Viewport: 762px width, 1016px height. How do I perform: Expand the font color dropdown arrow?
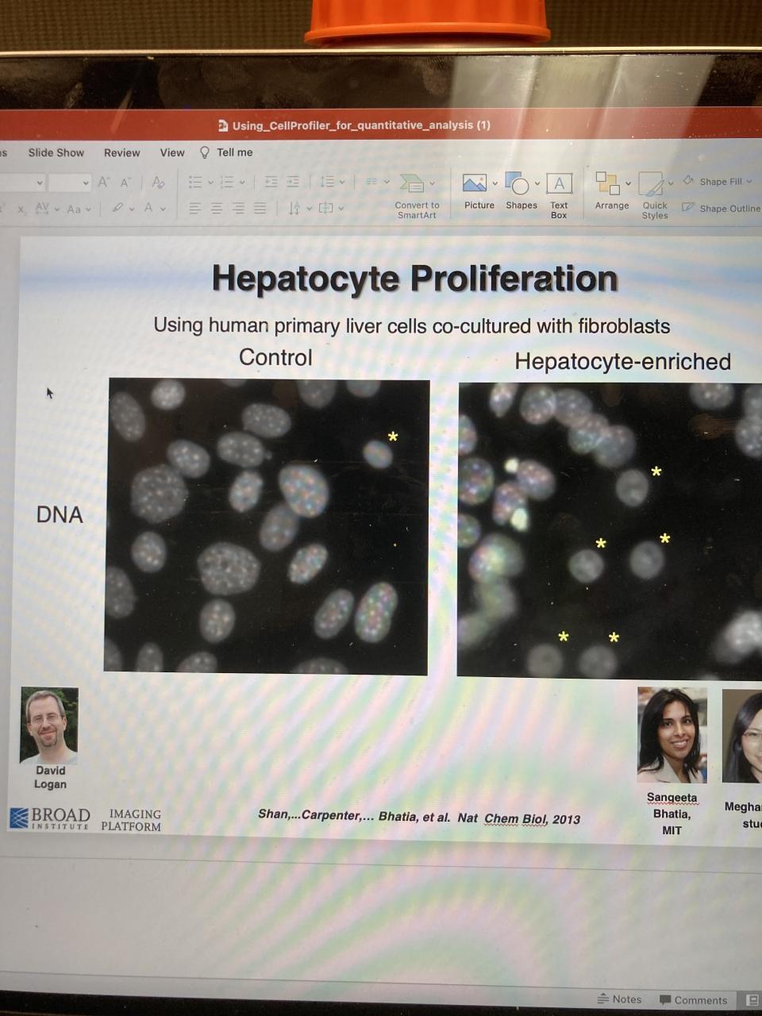[164, 209]
